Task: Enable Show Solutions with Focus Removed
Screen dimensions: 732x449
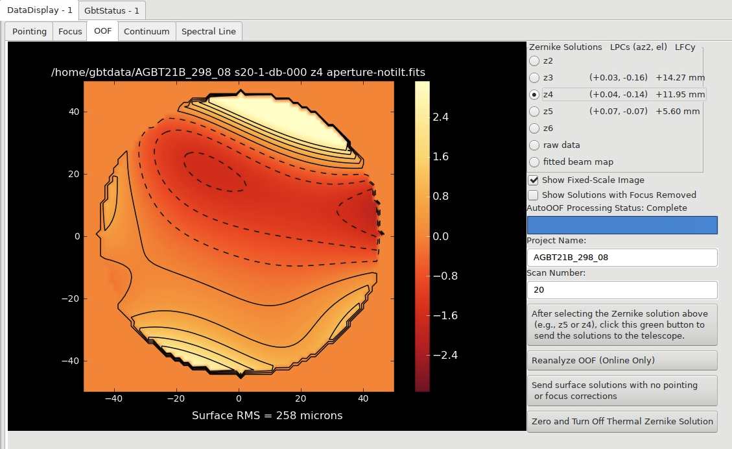Action: [533, 195]
